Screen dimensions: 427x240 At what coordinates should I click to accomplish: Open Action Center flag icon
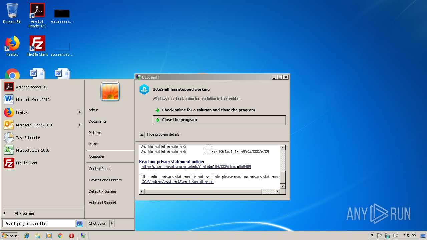point(379,236)
